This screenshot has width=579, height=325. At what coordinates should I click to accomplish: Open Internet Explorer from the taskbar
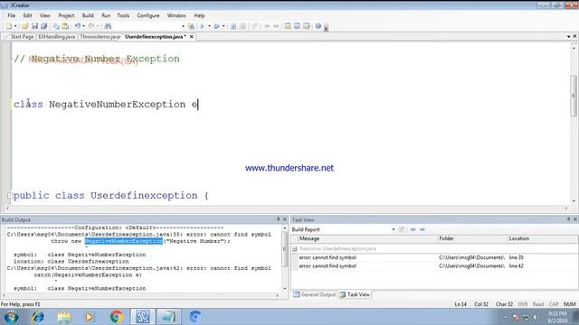click(38, 317)
